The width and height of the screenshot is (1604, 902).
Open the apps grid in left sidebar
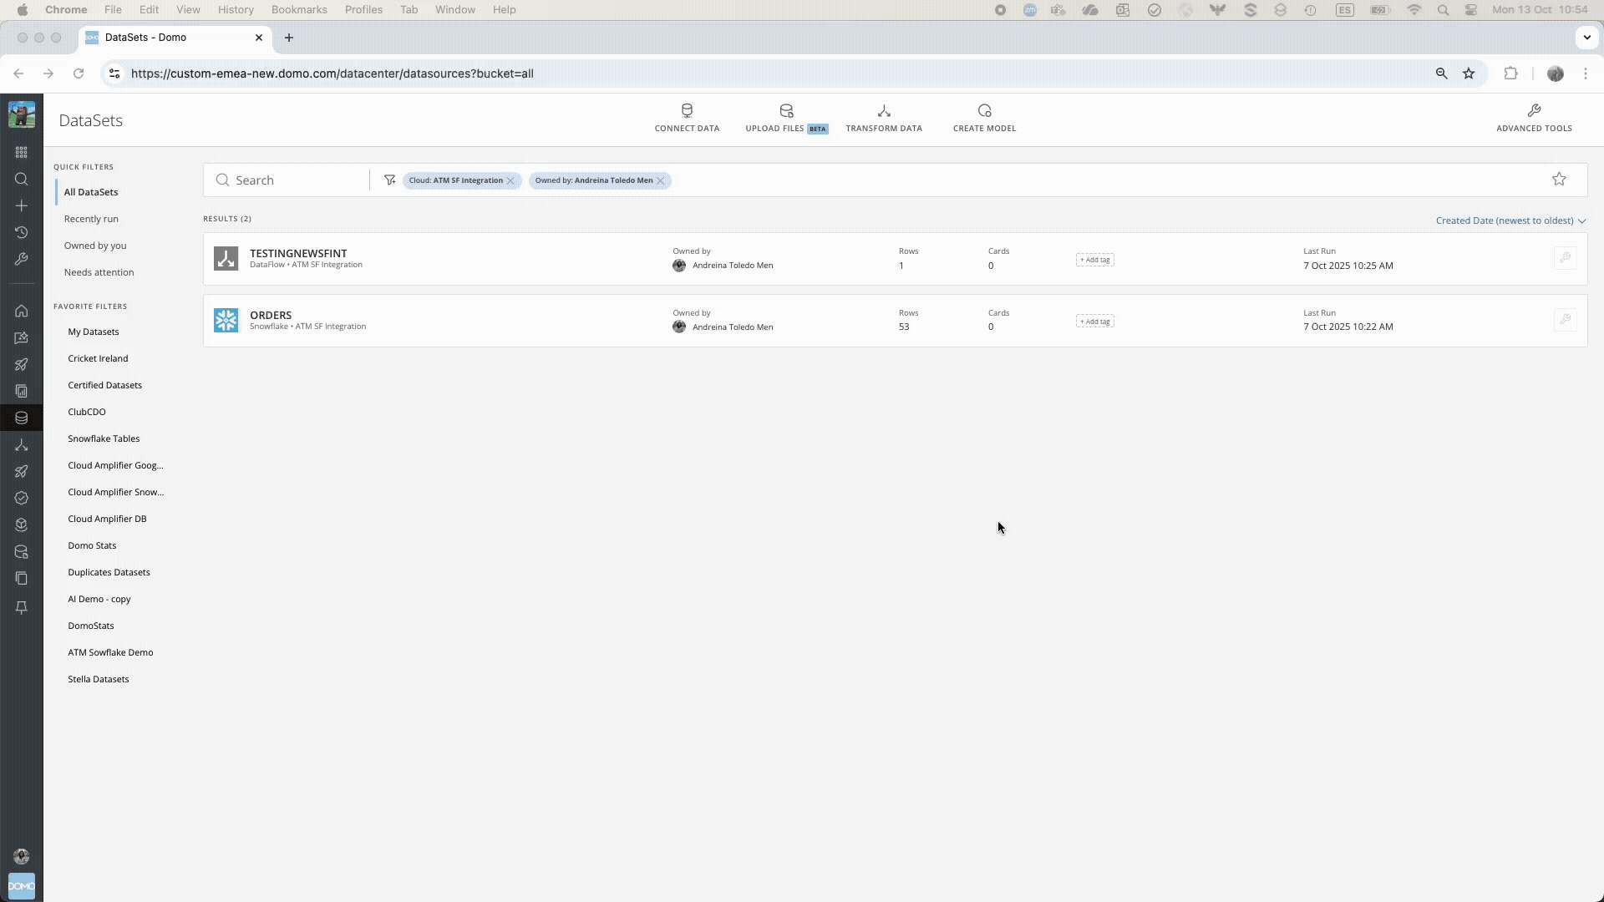pos(22,153)
